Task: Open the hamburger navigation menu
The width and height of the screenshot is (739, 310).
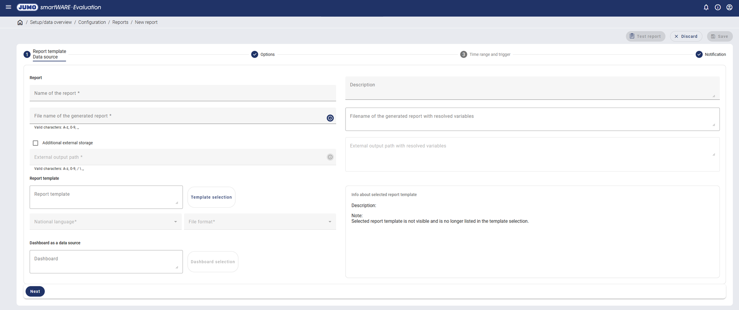Action: [x=8, y=7]
